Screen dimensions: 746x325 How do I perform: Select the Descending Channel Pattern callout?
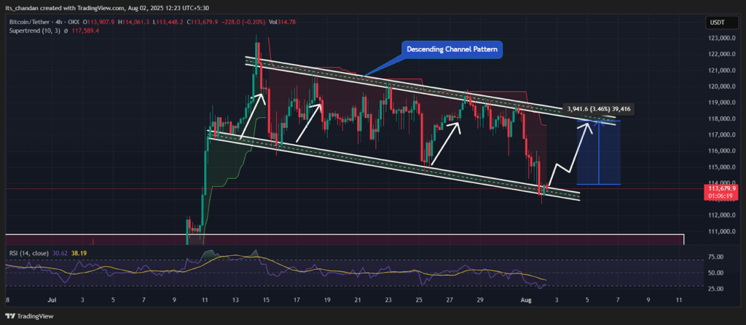tap(452, 49)
